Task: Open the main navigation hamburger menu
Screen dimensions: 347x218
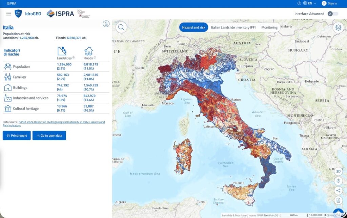Action: click(x=8, y=14)
